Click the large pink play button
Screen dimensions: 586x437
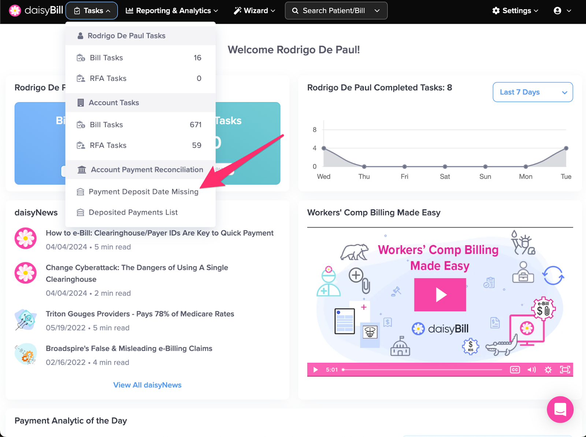440,295
